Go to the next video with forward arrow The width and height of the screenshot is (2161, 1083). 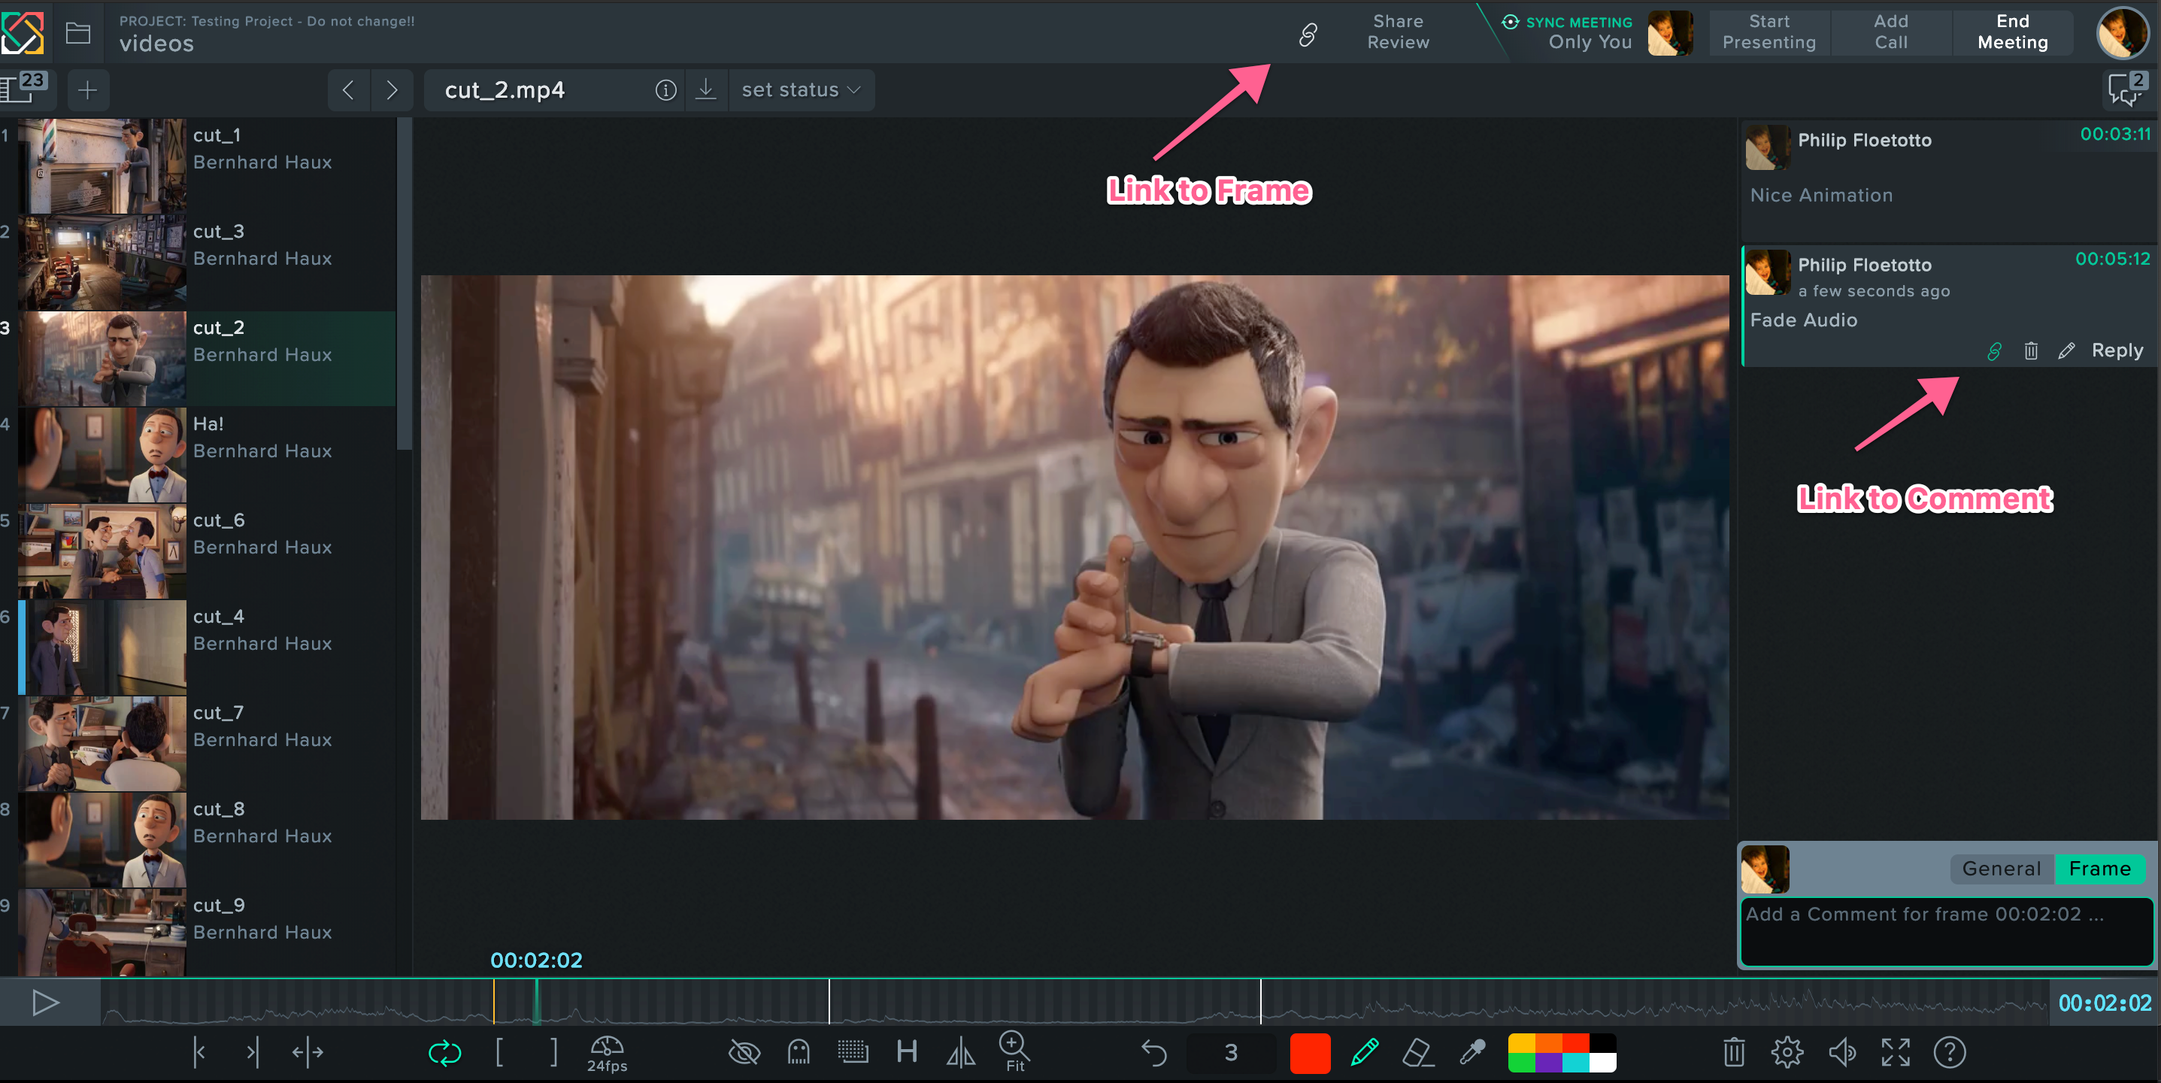(x=392, y=89)
